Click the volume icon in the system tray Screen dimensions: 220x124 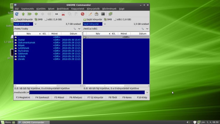coord(188,122)
